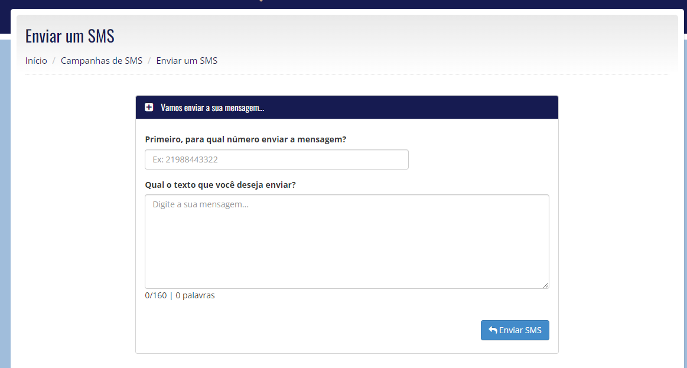Select the Enviar um SMS breadcrumb item
Screen dimensions: 687x368
(x=187, y=60)
